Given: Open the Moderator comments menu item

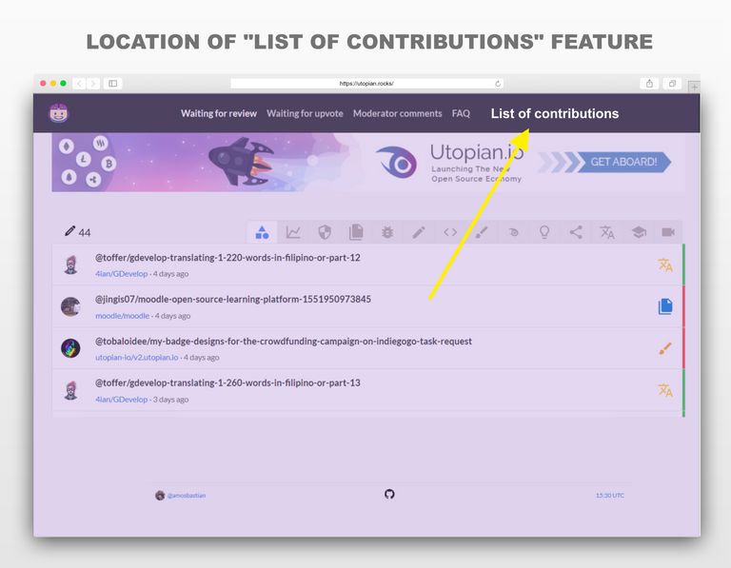Looking at the screenshot, I should (x=397, y=113).
